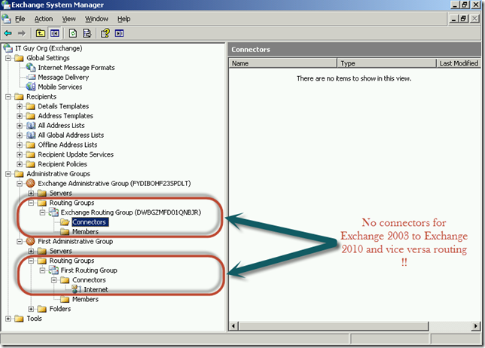
Task: Click the Help toolbar icon
Action: [x=105, y=33]
